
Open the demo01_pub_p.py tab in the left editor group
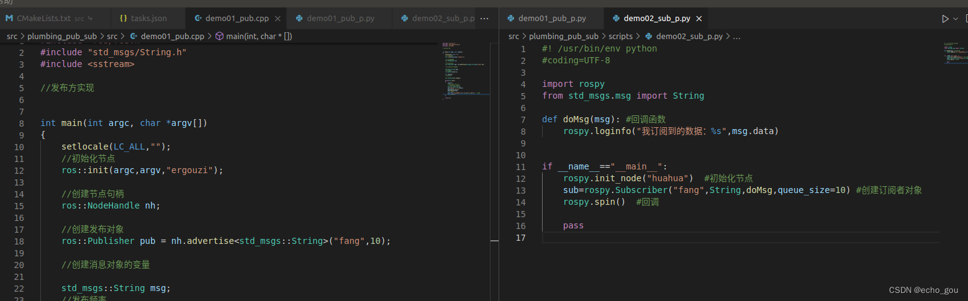click(x=340, y=19)
